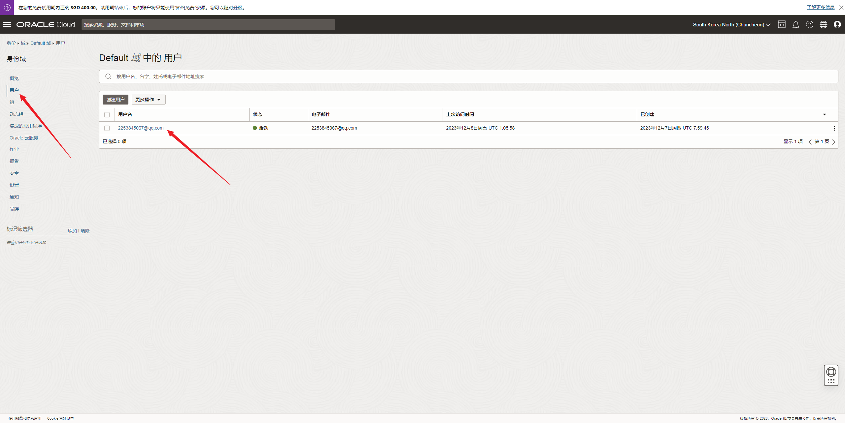845x423 pixels.
Task: Open the hamburger navigation menu
Action: pyautogui.click(x=7, y=24)
